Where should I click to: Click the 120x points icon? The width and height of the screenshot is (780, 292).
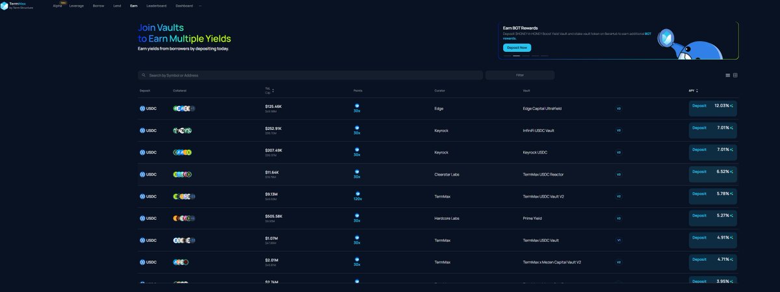(357, 193)
